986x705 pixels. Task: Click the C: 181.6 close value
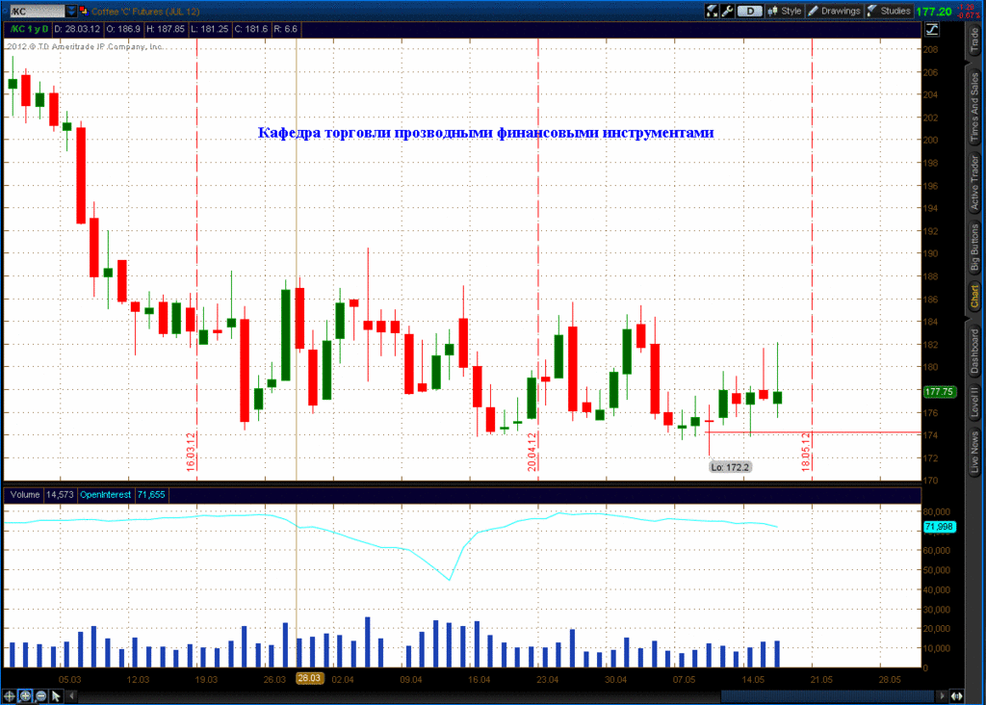pyautogui.click(x=251, y=29)
